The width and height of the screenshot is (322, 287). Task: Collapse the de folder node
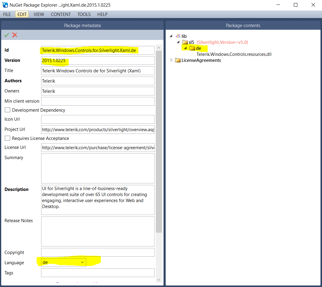[x=185, y=48]
